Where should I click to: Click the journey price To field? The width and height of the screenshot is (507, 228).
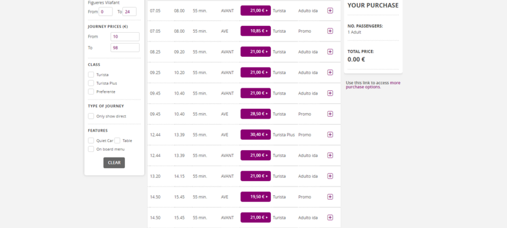[125, 48]
